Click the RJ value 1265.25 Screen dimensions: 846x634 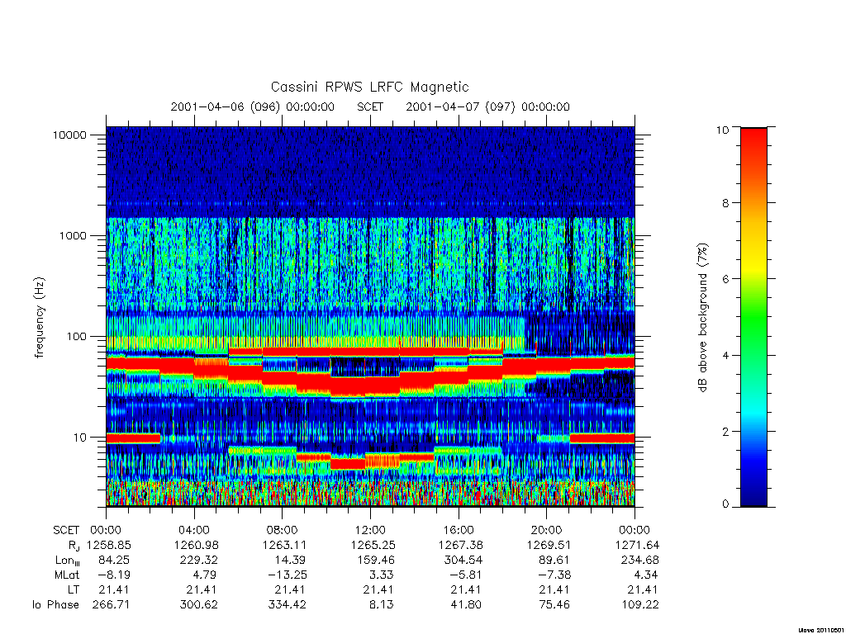pyautogui.click(x=373, y=545)
